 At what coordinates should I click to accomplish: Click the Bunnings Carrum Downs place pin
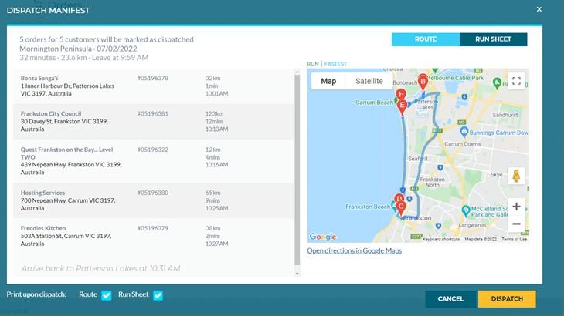[464, 132]
